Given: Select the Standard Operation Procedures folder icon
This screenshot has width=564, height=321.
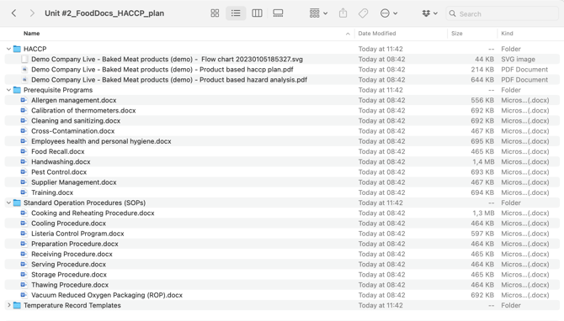Looking at the screenshot, I should (17, 203).
